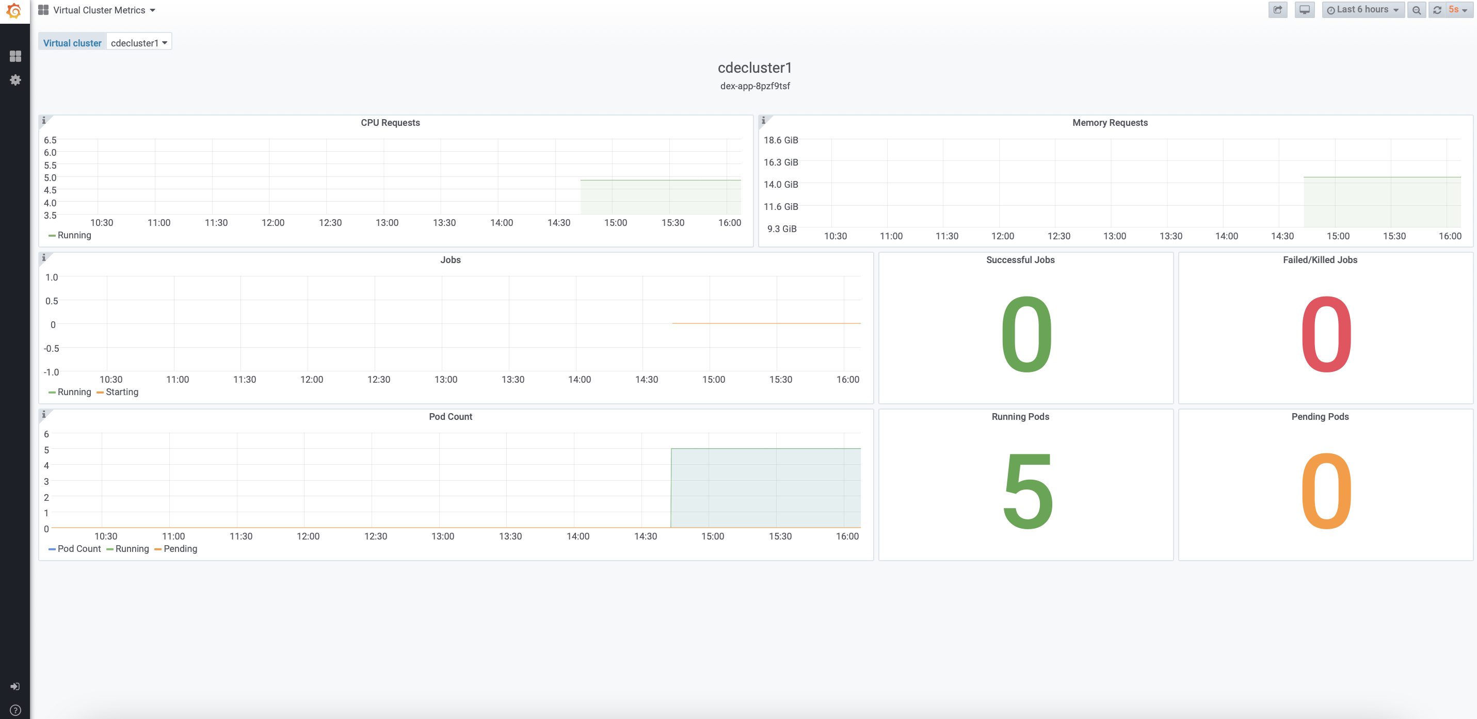Toggle the Pending series in Pod Count legend

tap(180, 548)
